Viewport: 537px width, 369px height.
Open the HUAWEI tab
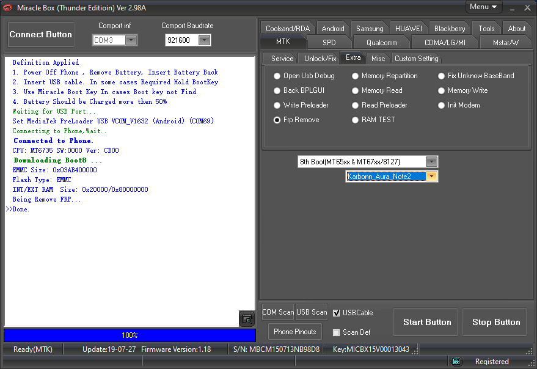[409, 29]
